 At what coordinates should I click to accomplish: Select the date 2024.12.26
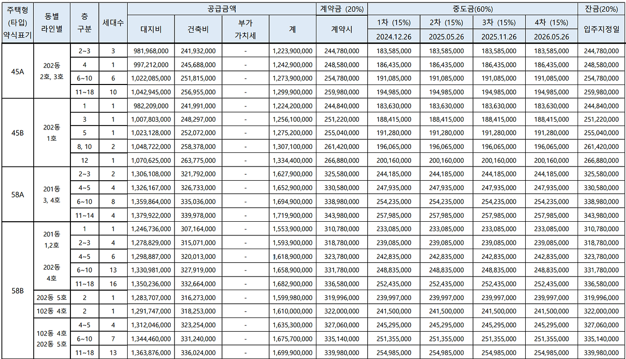point(394,37)
